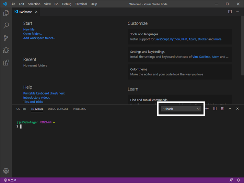The width and height of the screenshot is (244, 183).
Task: Close the bottom panel
Action: (237, 109)
